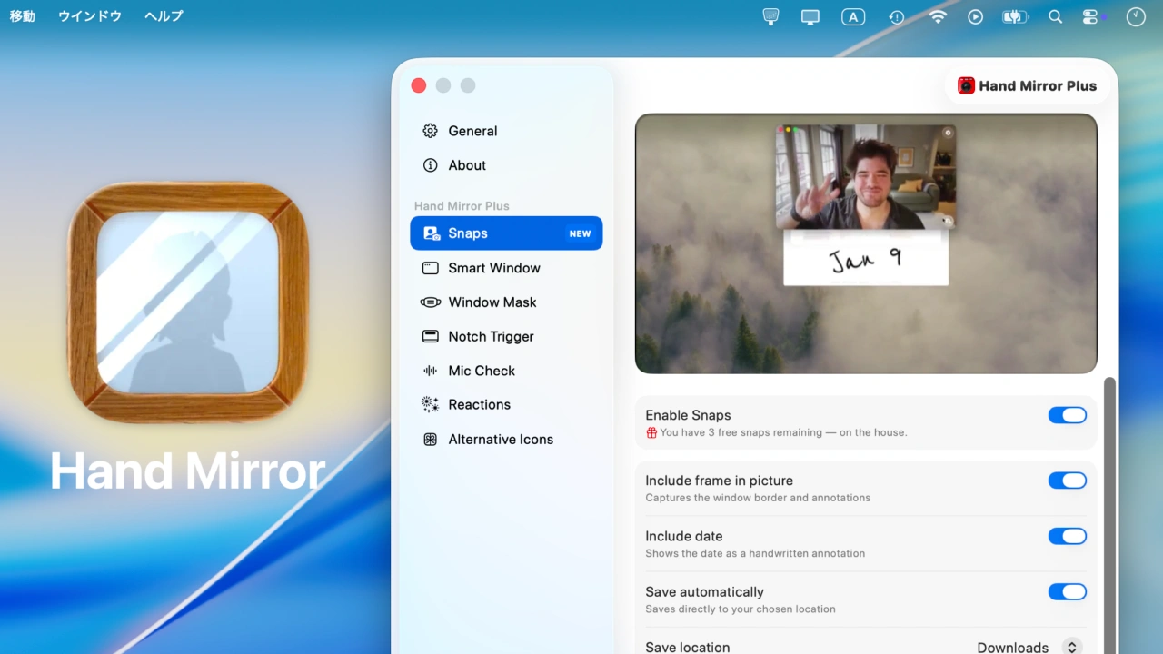Click the Hand Mirror Plus button
This screenshot has height=654, width=1163.
click(x=1028, y=86)
